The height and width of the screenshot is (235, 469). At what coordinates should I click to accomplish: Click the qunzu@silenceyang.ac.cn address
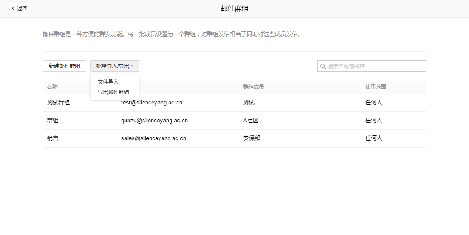pyautogui.click(x=154, y=121)
